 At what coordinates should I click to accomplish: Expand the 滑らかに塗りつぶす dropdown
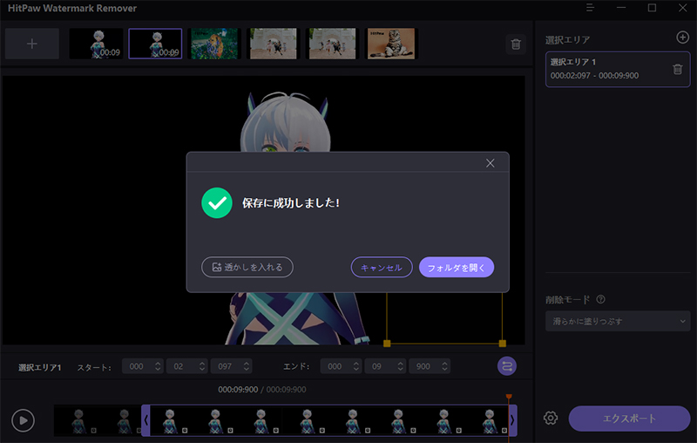click(x=618, y=321)
